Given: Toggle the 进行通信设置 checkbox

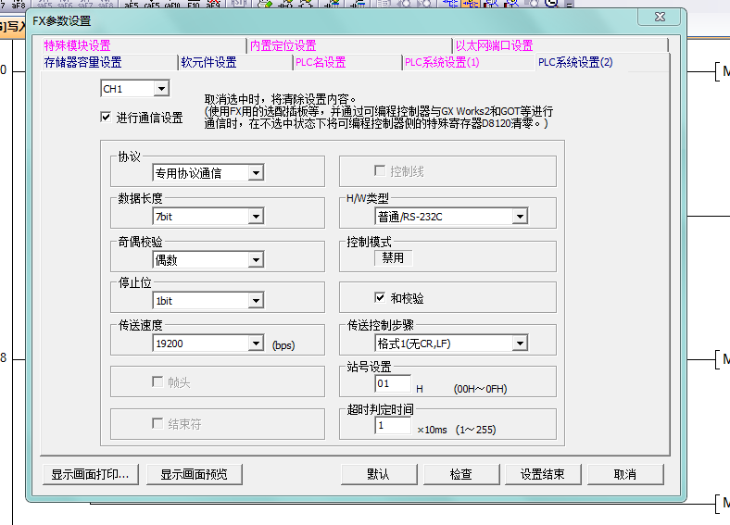Looking at the screenshot, I should [107, 118].
